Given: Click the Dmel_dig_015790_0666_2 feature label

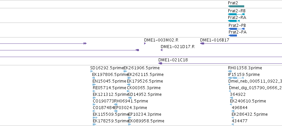Looking at the screenshot, I should point(255,88).
